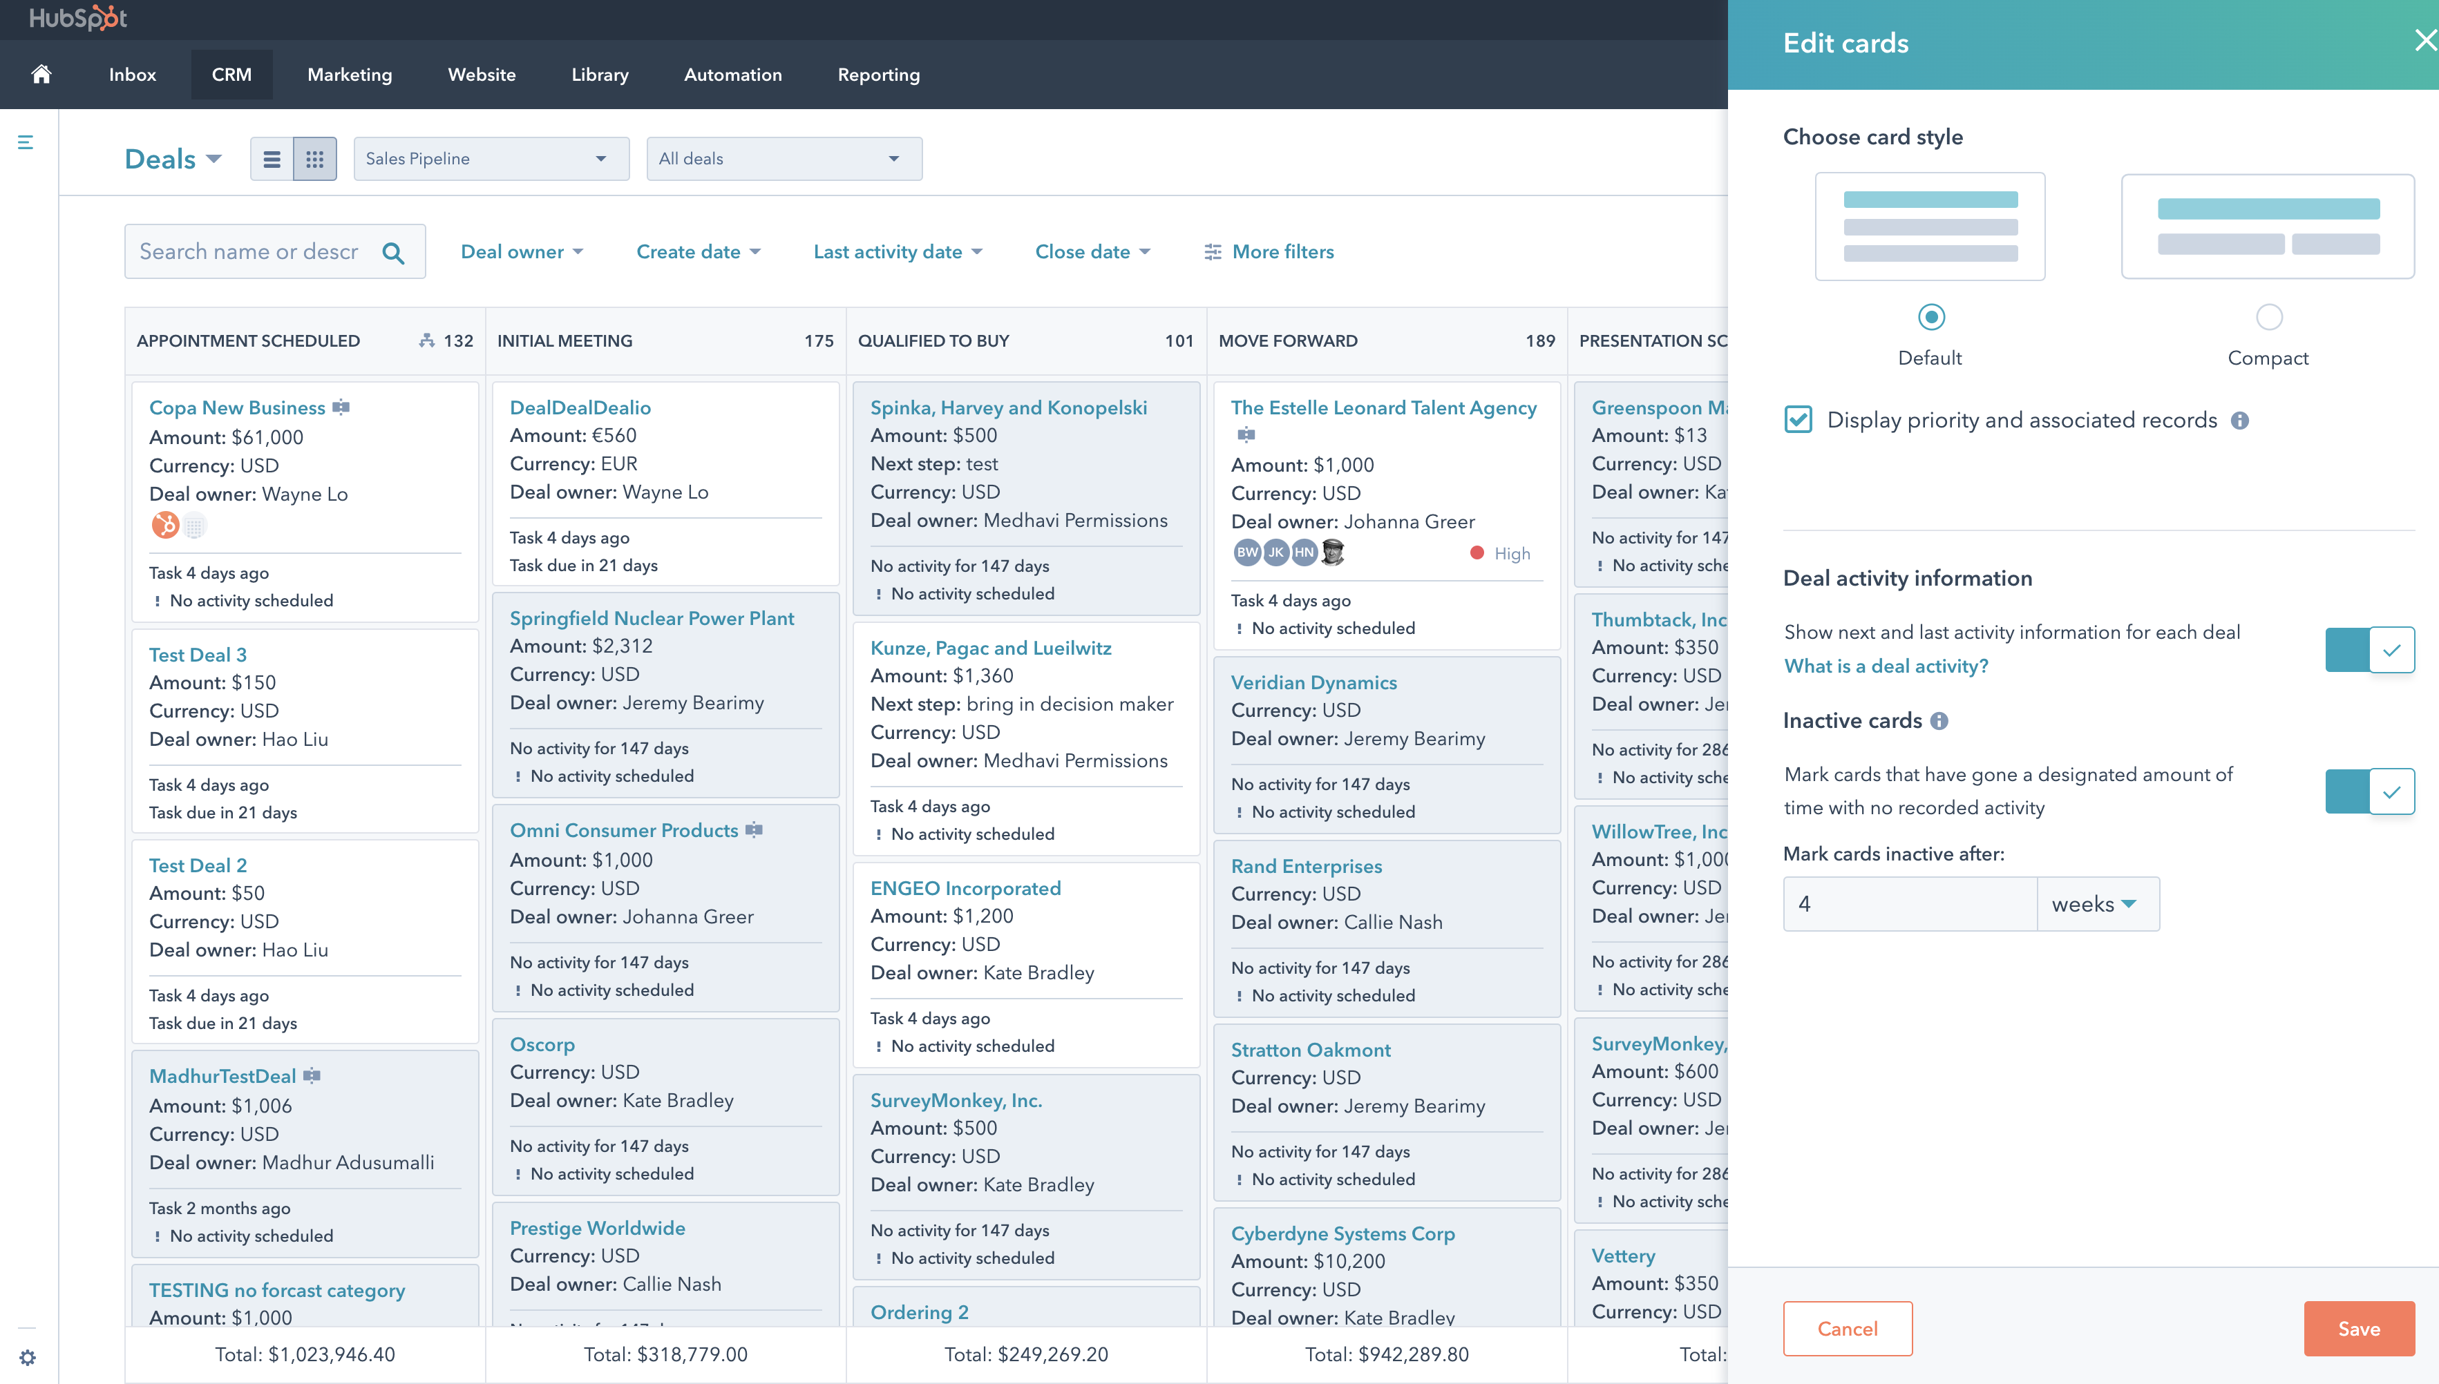
Task: Open the sidebar collapse menu icon
Action: click(26, 142)
